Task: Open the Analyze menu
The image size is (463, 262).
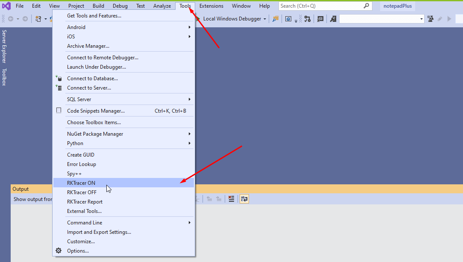Action: coord(162,6)
